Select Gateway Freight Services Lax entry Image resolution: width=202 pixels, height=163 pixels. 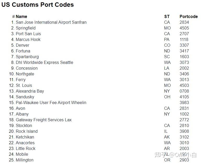pos(44,120)
